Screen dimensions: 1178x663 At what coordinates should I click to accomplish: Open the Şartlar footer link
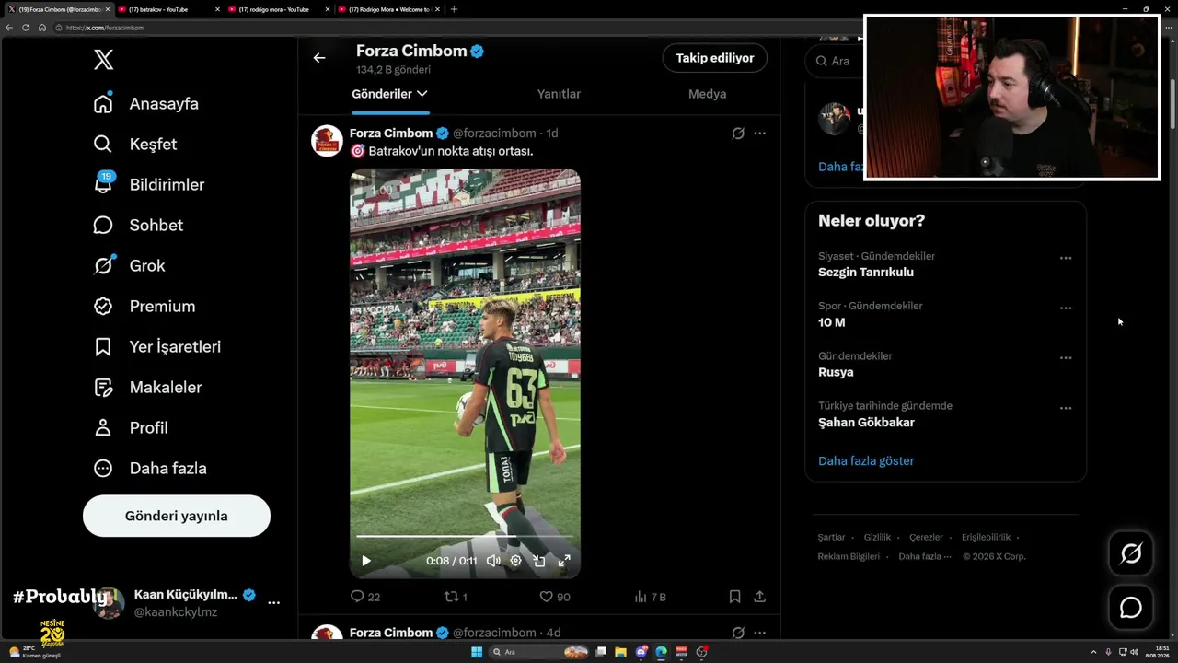pyautogui.click(x=831, y=538)
